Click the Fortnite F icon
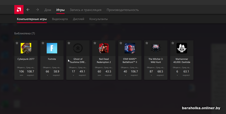The image size is (226, 114). (x=52, y=48)
